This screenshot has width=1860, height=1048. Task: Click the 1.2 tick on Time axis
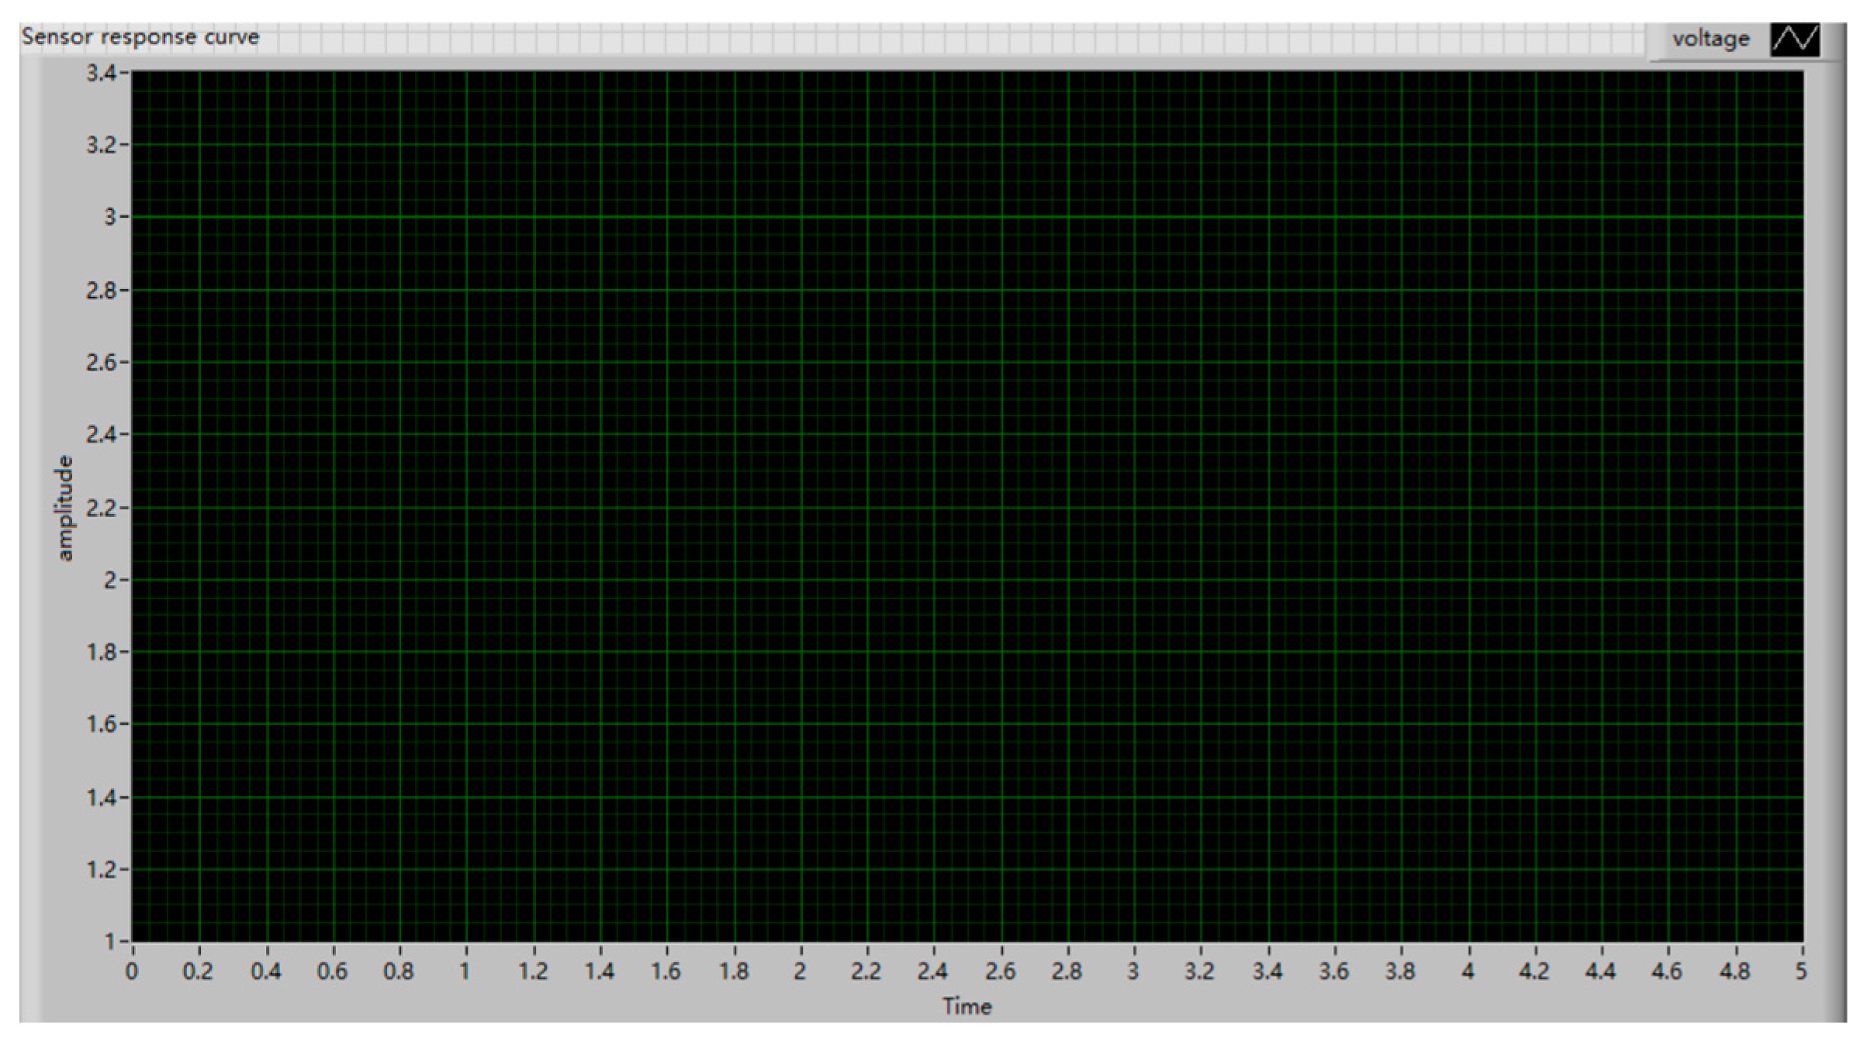[533, 970]
